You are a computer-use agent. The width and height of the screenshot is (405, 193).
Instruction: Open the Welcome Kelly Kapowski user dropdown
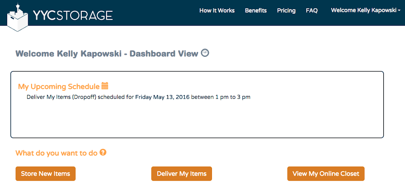366,10
